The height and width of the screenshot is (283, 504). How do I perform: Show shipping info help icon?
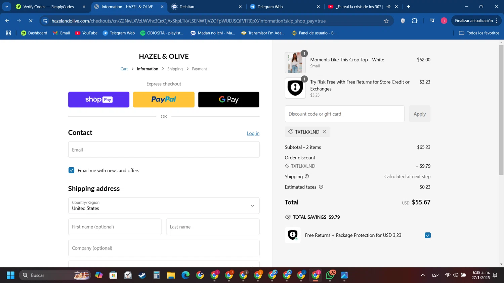(306, 176)
